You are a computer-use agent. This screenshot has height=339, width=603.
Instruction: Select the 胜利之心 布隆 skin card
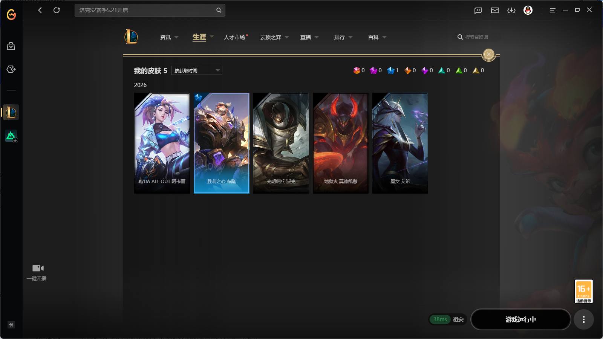[x=222, y=143]
